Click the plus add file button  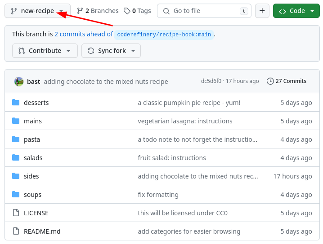tap(262, 11)
